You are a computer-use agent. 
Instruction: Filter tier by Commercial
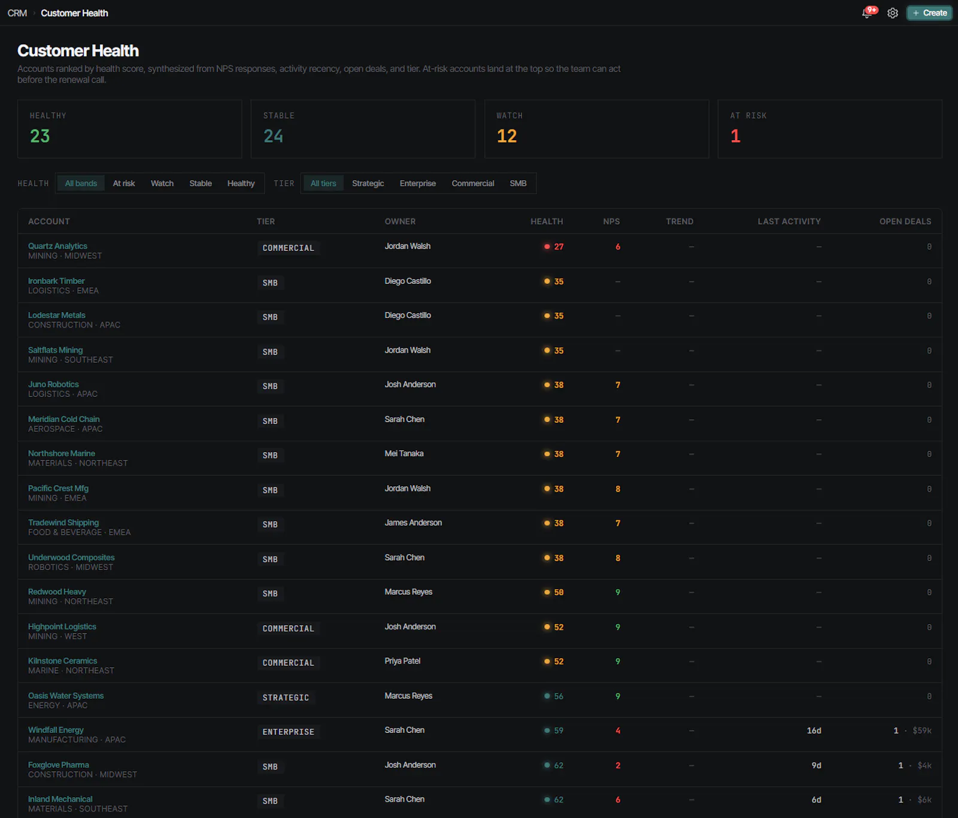473,183
